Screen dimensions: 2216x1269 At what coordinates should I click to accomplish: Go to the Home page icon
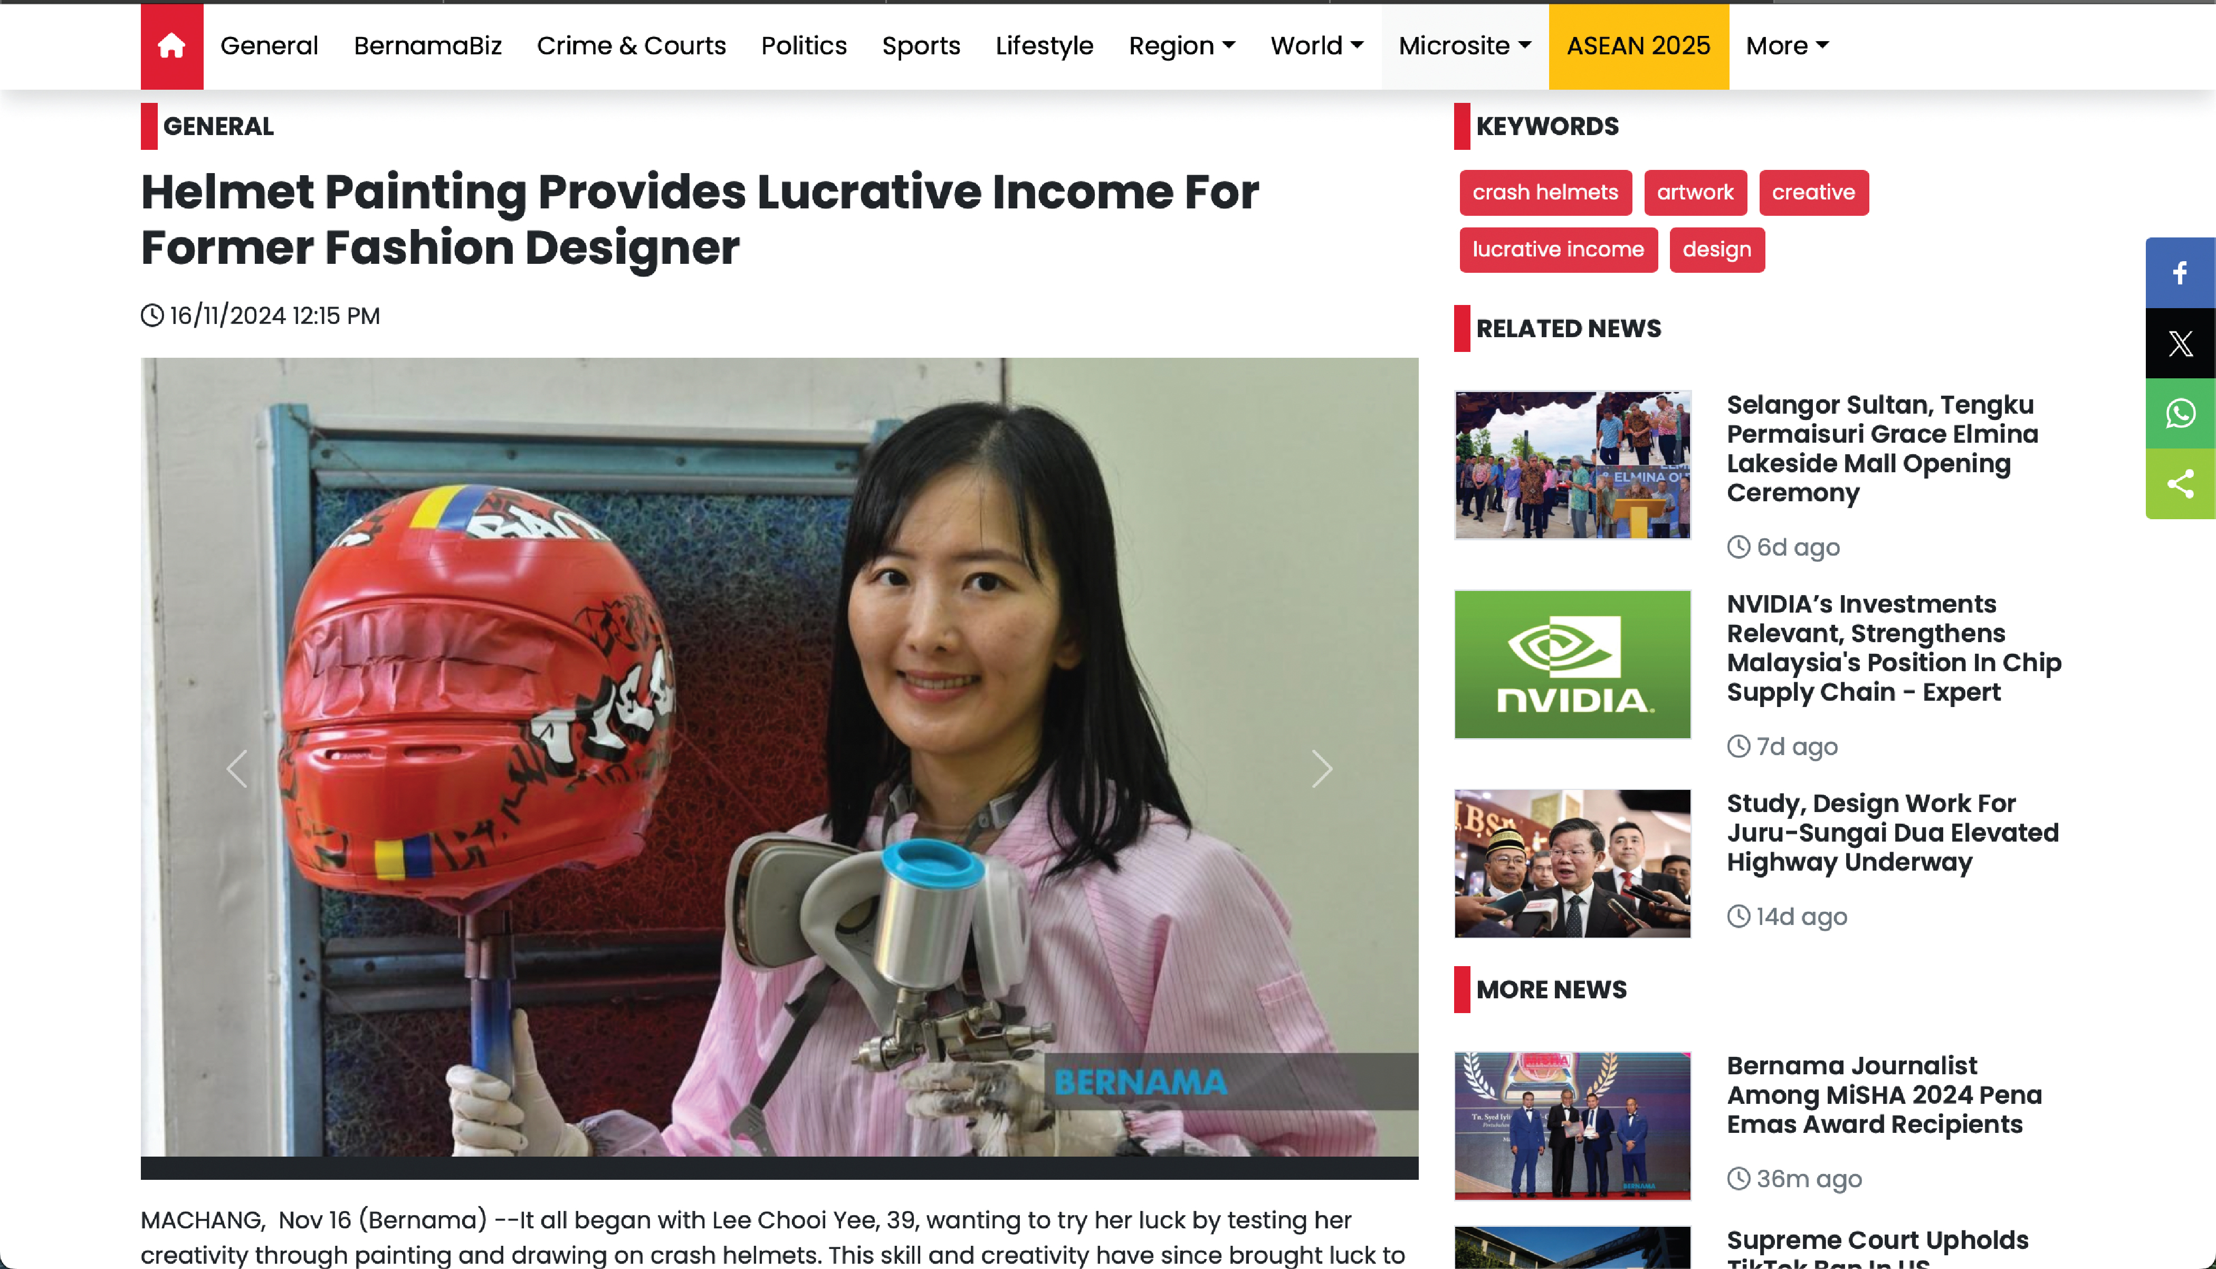pos(171,45)
